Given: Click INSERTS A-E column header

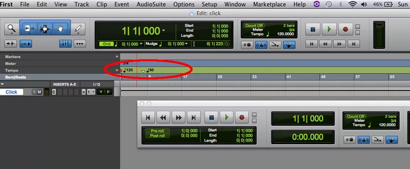Looking at the screenshot, I should point(65,84).
